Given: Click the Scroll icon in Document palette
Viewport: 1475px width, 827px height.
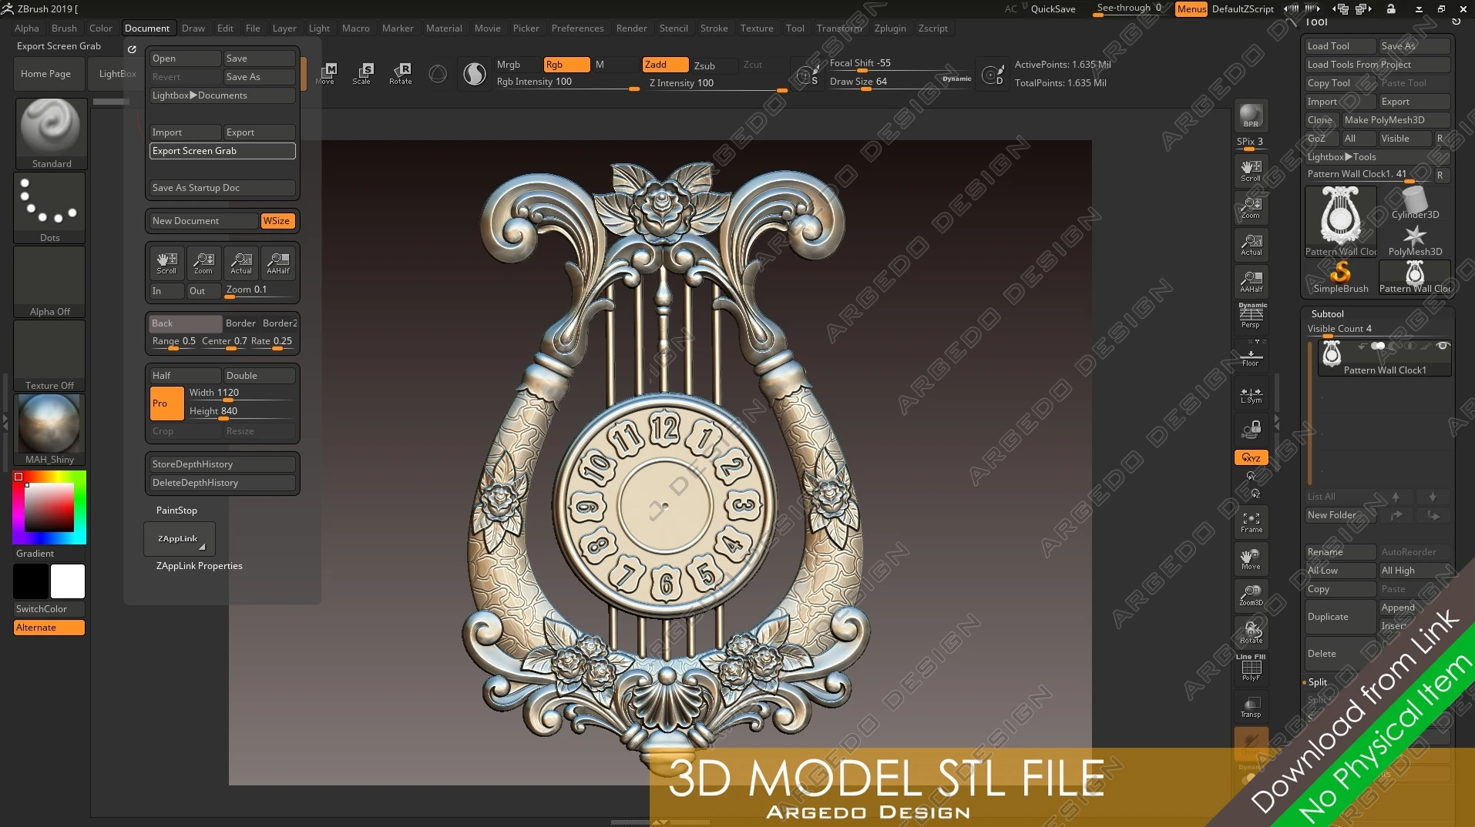Looking at the screenshot, I should tap(166, 263).
